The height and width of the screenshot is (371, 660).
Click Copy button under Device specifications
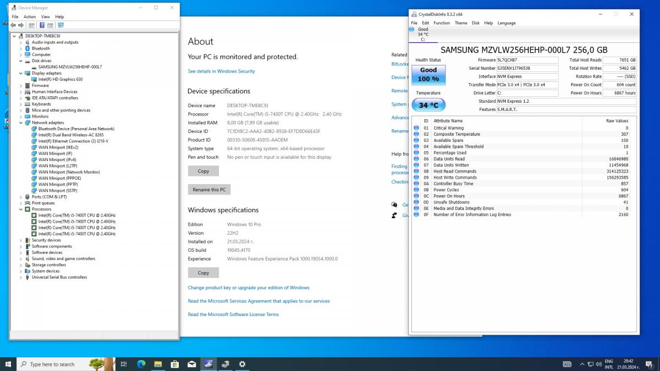pyautogui.click(x=204, y=171)
